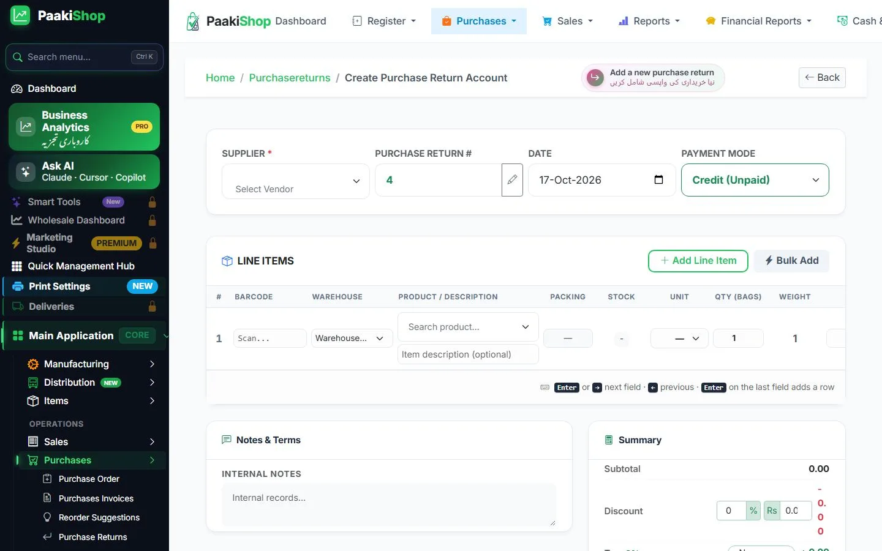Open the Search product combo box

point(468,327)
